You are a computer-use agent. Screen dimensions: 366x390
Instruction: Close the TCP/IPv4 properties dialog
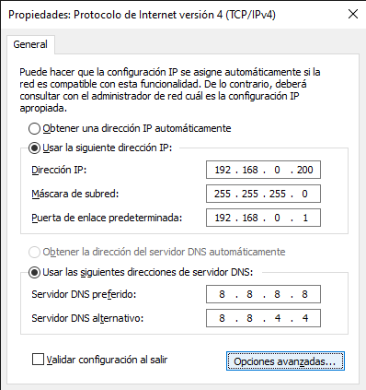tap(353, 14)
